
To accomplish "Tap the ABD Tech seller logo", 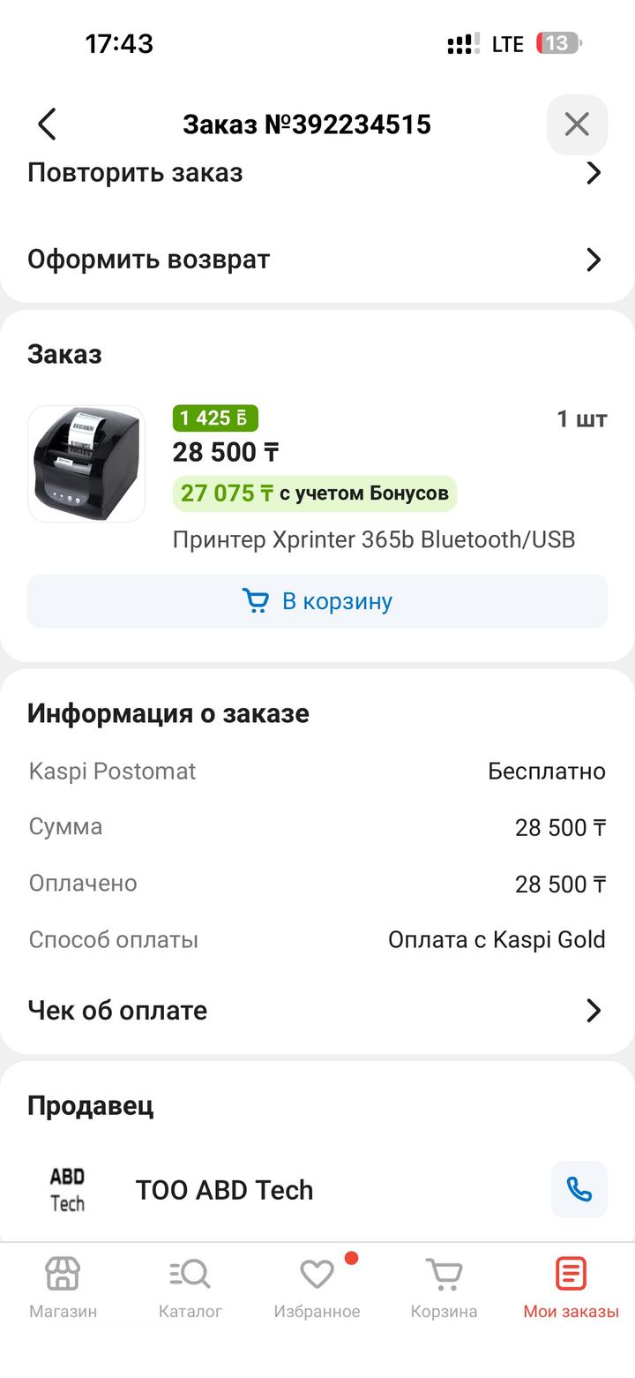I will [67, 1189].
